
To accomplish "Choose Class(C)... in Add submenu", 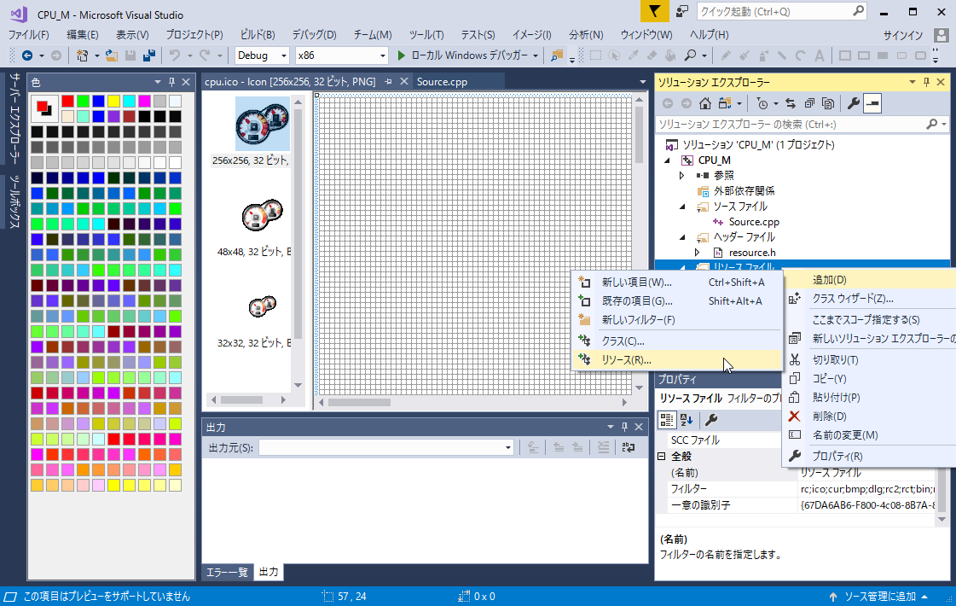I will (677, 341).
